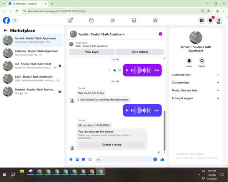Click Submit a rating button
The image size is (228, 182).
pyautogui.click(x=112, y=145)
